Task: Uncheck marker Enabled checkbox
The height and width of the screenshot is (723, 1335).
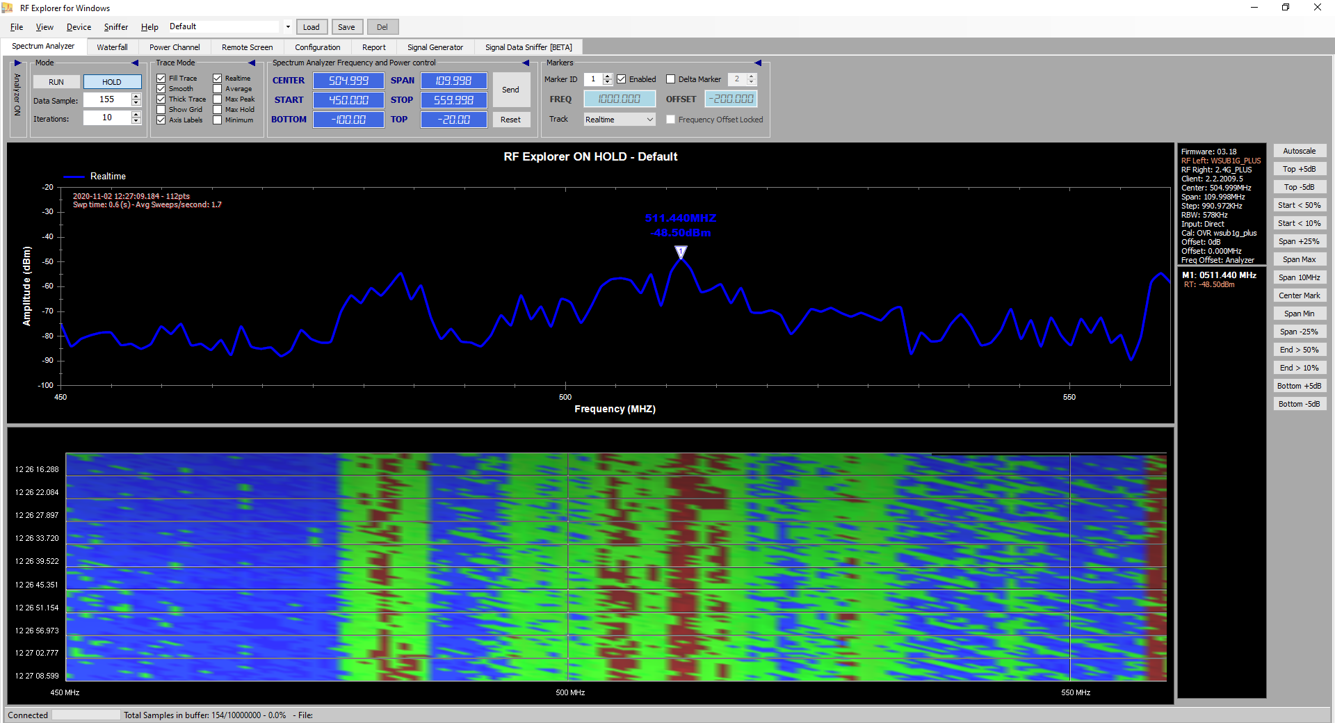Action: (622, 79)
